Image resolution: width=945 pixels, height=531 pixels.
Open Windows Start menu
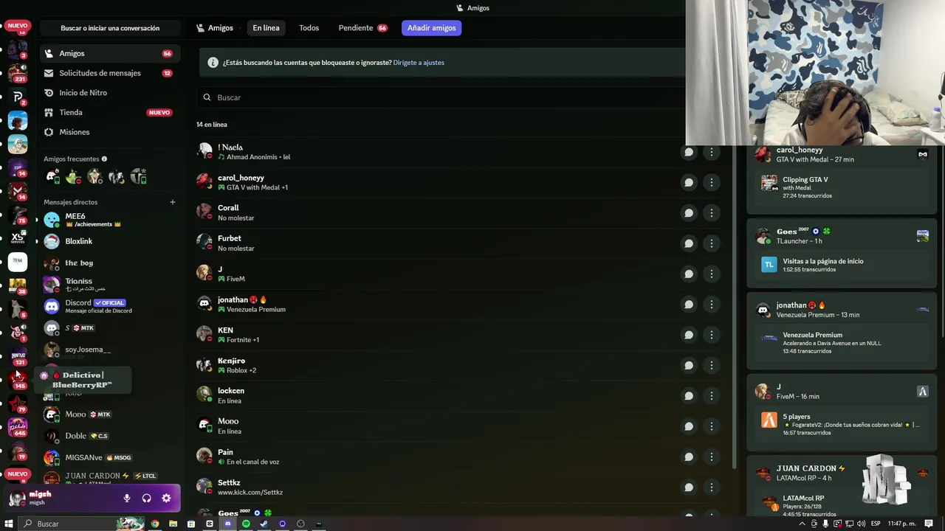pos(9,524)
